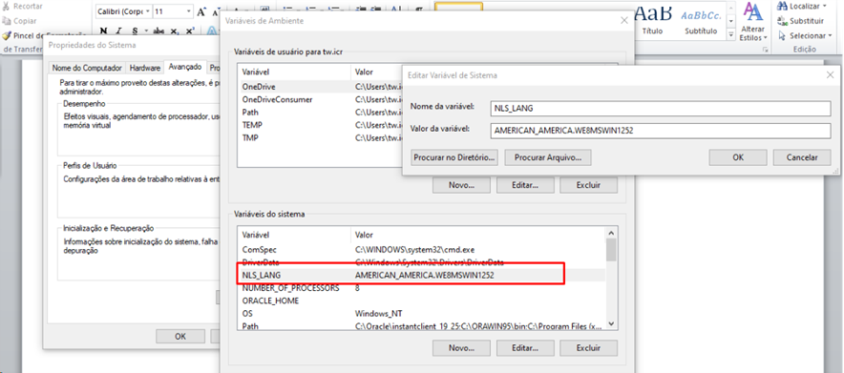Click Editar under user variables
844x373 pixels.
525,185
